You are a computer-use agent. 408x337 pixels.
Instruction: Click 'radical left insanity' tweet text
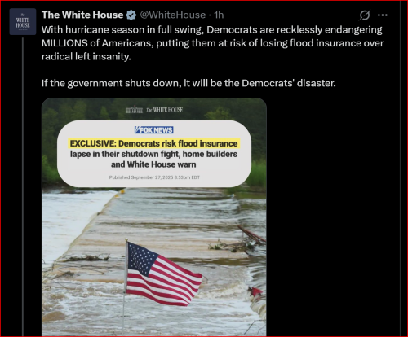86,56
